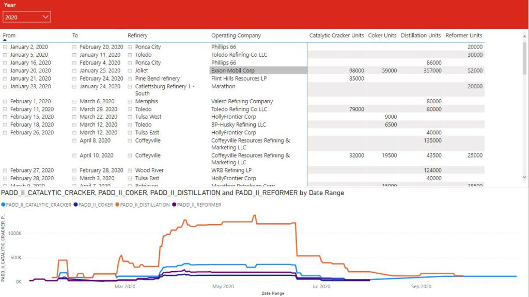Select the 124000 distillation value
Image resolution: width=529 pixels, height=297 pixels.
(432, 170)
